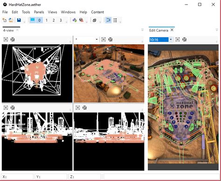
Task: Expand the Edit Camera viewport toolbar overflow
Action: pos(217,41)
